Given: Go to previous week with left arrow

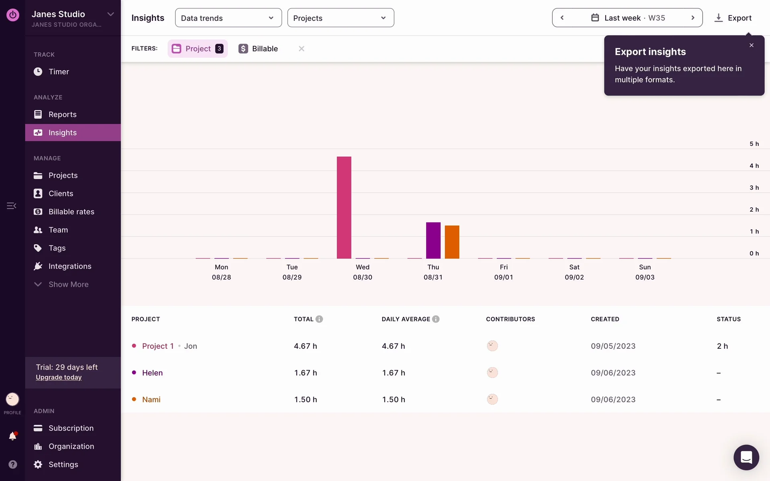Looking at the screenshot, I should (562, 18).
